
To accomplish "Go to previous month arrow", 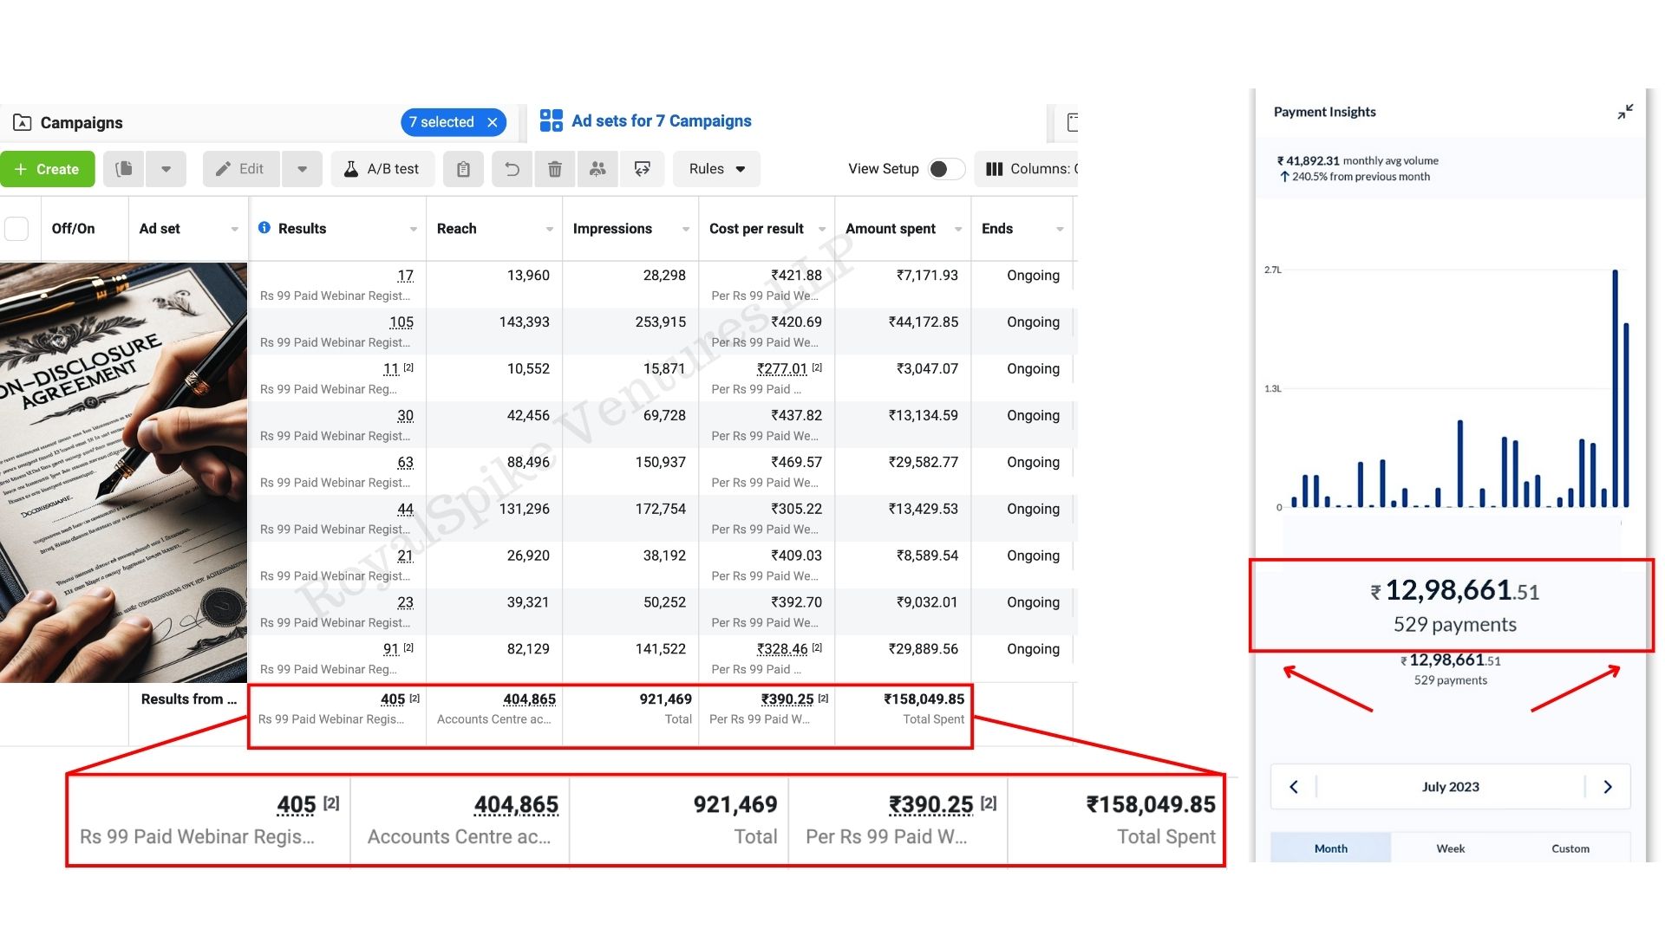I will 1294,787.
